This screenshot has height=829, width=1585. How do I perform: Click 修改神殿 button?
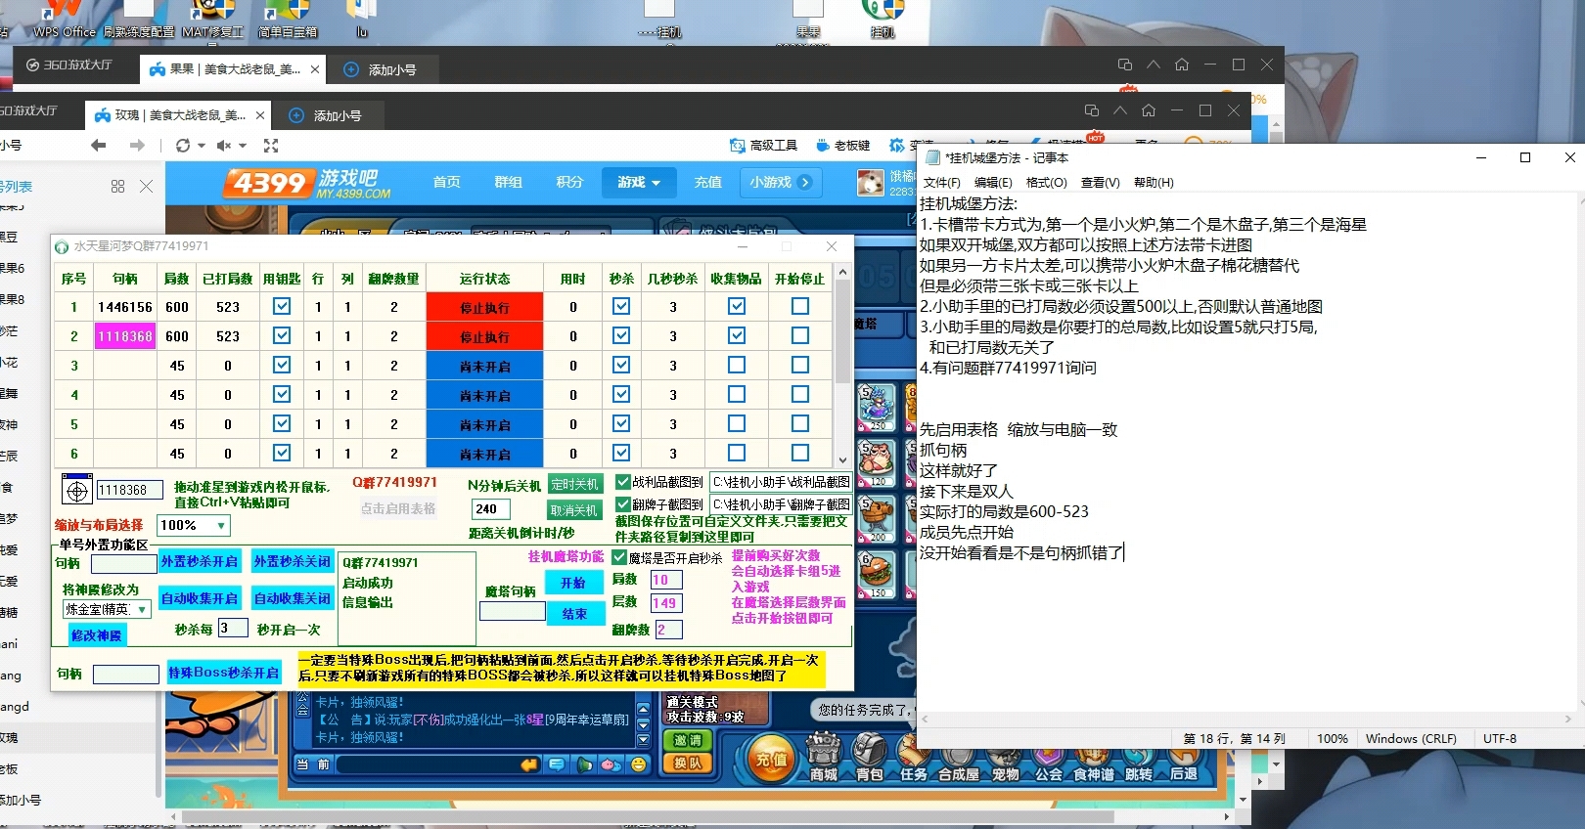[x=97, y=635]
